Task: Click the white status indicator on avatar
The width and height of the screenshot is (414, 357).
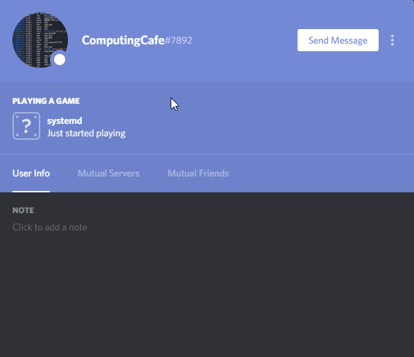Action: point(60,59)
